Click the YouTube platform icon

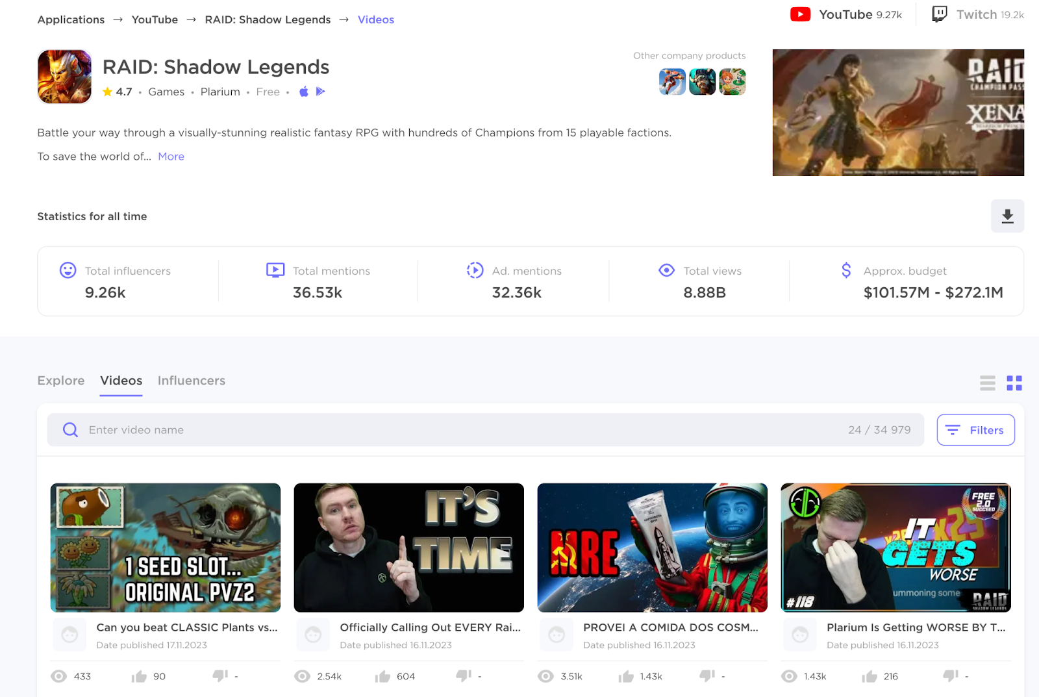pos(801,14)
